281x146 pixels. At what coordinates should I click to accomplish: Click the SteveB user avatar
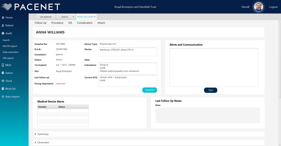258,7
